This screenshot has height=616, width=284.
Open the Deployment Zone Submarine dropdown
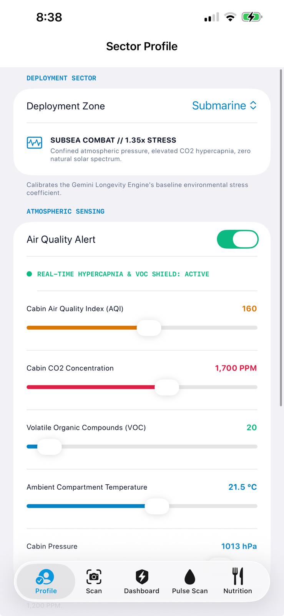224,105
